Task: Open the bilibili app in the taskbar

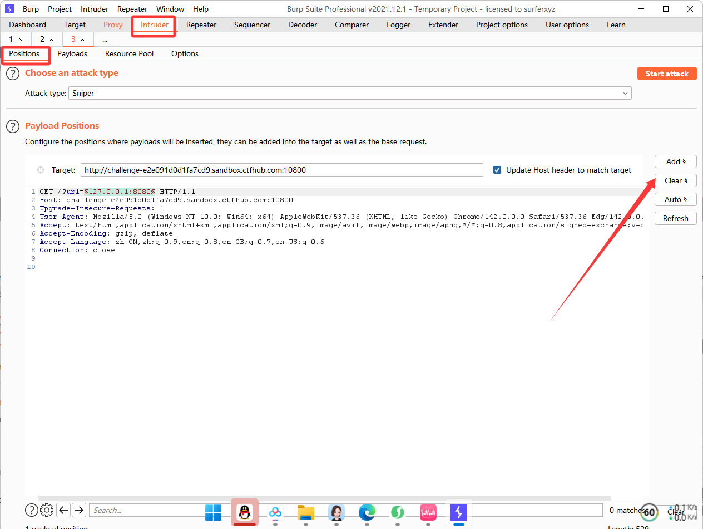Action: click(x=428, y=512)
